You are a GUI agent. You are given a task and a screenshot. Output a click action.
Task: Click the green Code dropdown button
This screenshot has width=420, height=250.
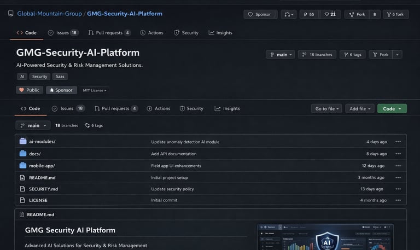(392, 108)
